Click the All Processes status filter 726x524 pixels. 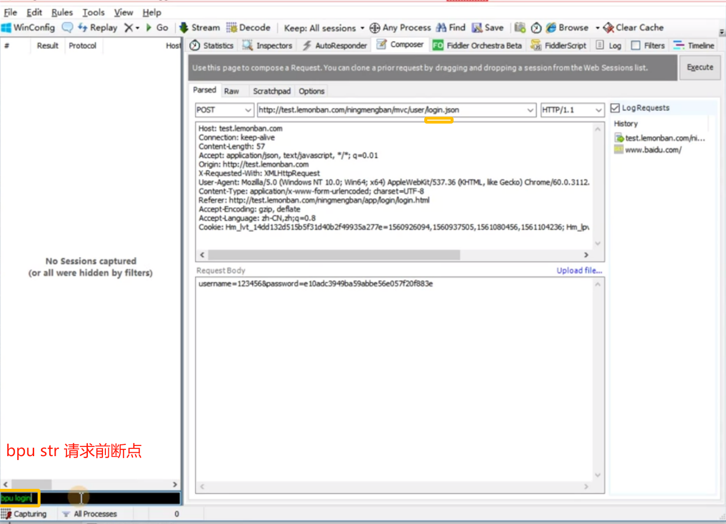click(x=89, y=514)
